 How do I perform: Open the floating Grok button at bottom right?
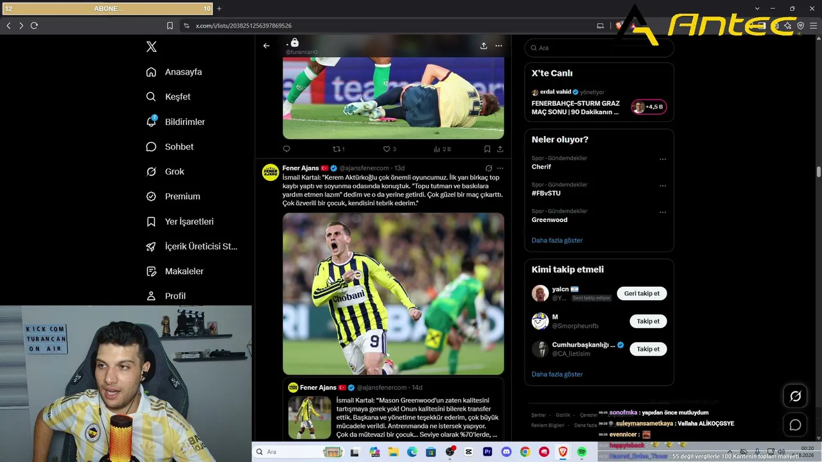[x=795, y=397]
